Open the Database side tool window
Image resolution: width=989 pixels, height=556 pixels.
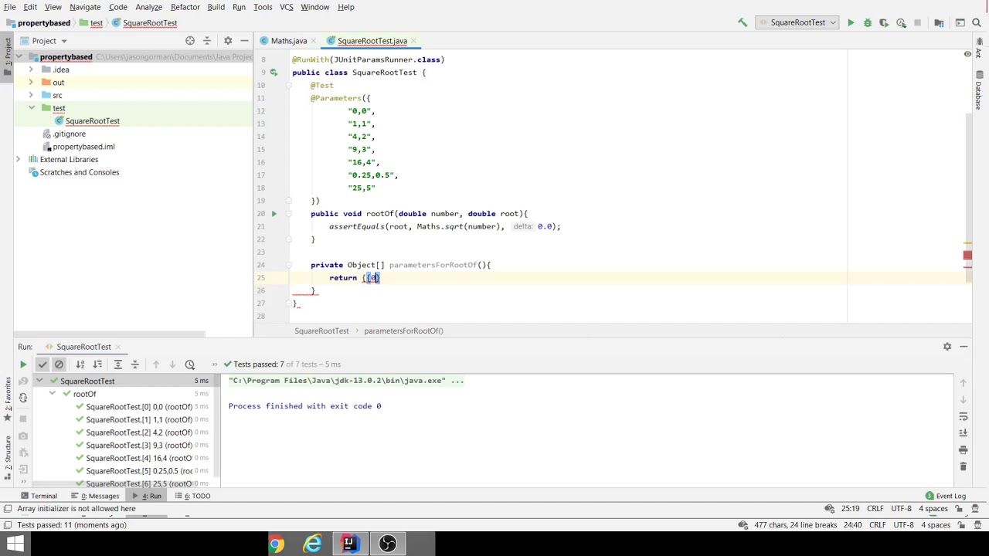click(979, 91)
